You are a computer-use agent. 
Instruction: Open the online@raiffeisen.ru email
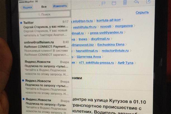click(45, 48)
